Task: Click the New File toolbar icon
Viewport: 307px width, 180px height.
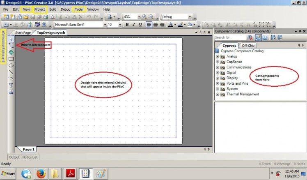Action: [x=13, y=17]
